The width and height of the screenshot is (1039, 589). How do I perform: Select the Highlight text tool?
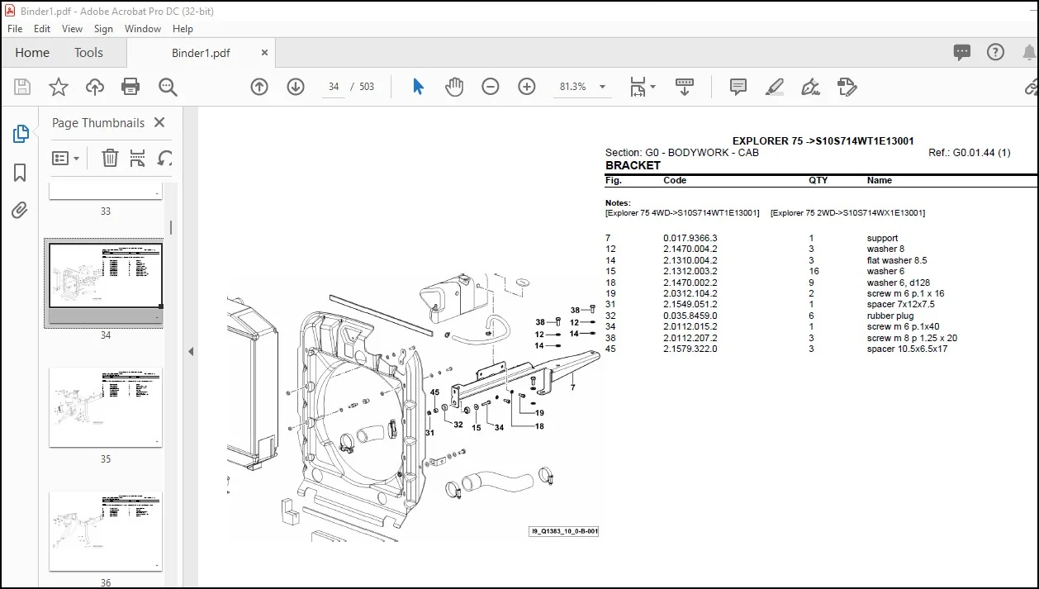pos(774,87)
